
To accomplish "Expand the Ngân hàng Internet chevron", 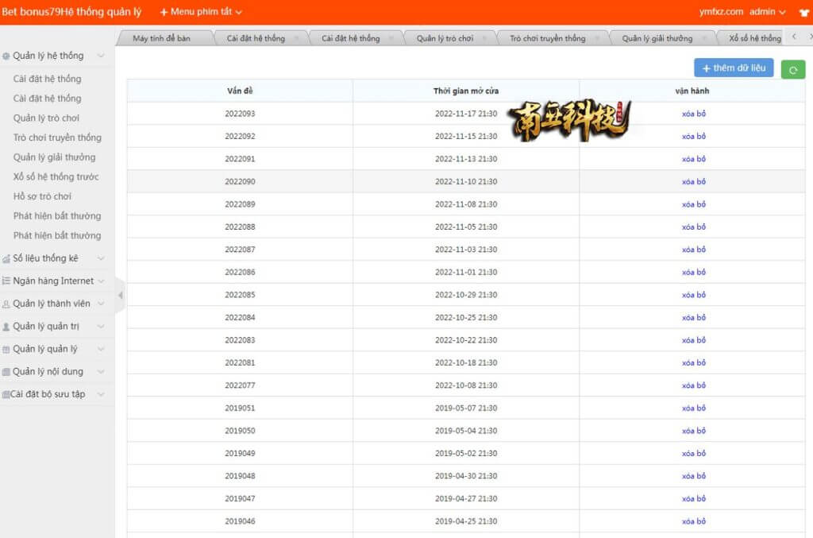I will (101, 281).
